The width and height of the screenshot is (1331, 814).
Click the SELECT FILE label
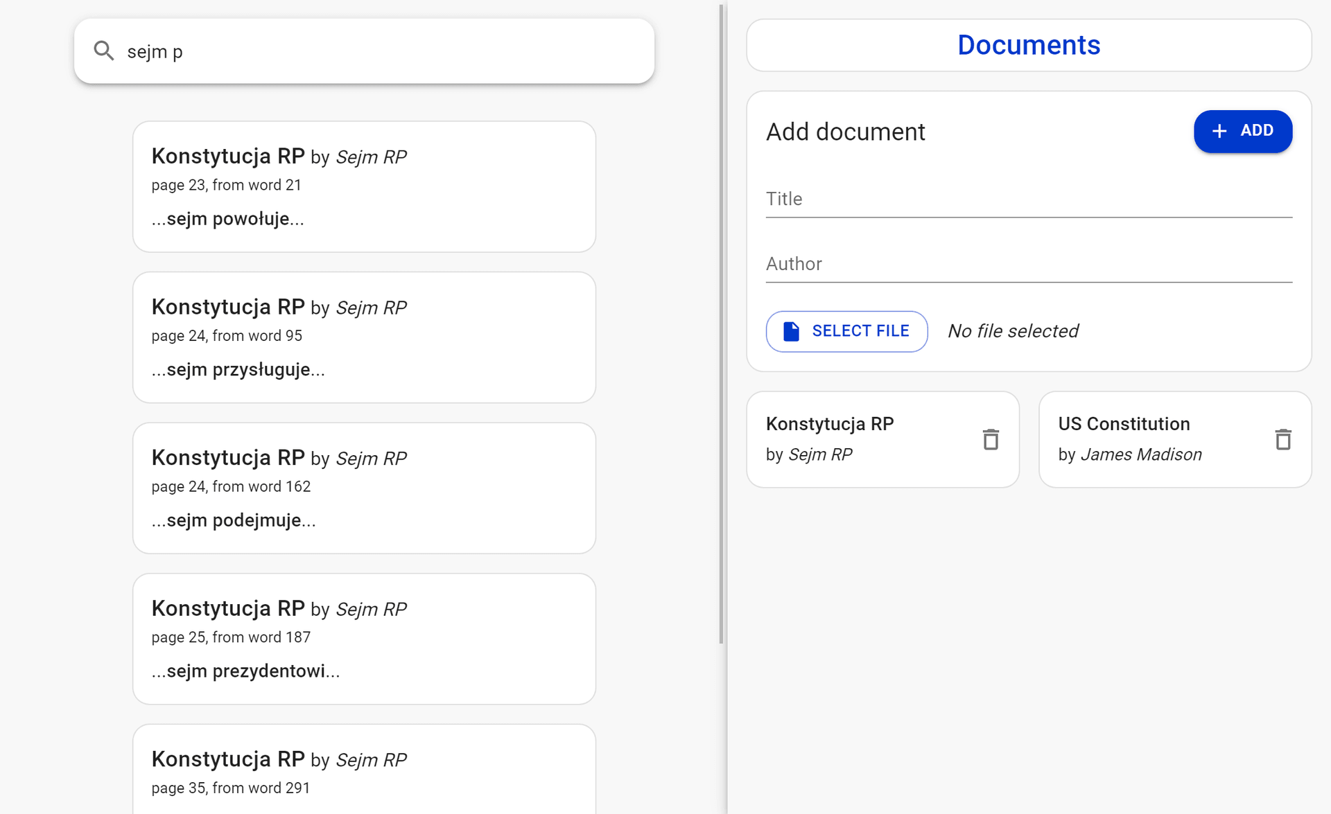tap(860, 331)
